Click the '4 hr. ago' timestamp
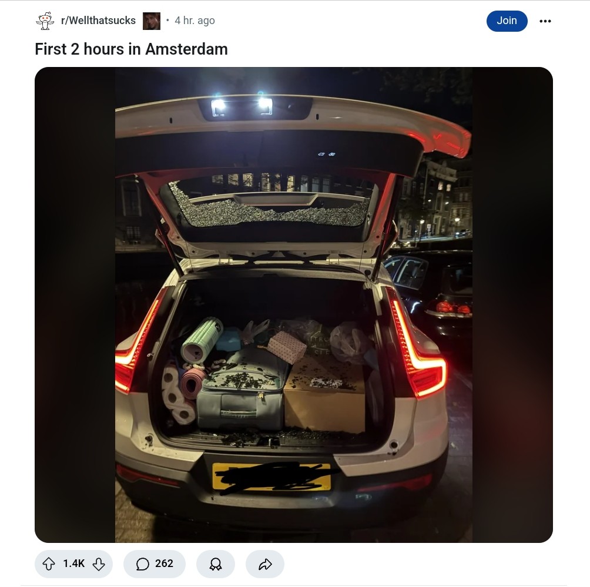Image resolution: width=590 pixels, height=587 pixels. tap(195, 21)
